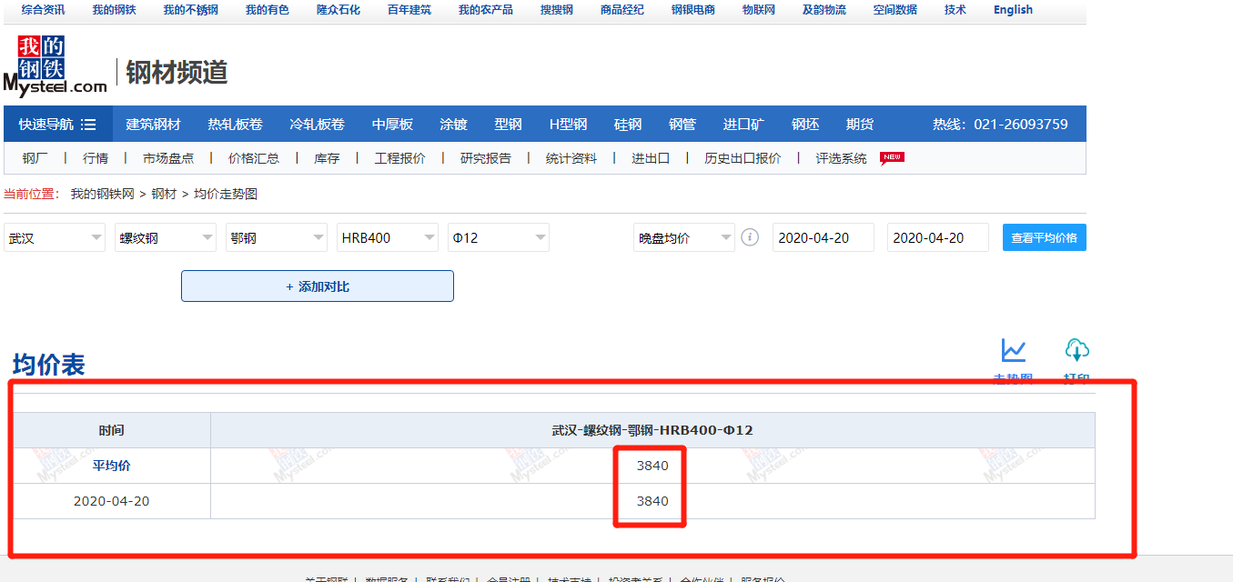Image resolution: width=1233 pixels, height=582 pixels.
Task: Go to 历史出口报价 sub-menu link
Action: (743, 158)
